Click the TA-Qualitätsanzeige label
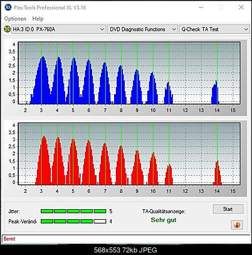Image resolution: width=252 pixels, height=255 pixels. 164,211
